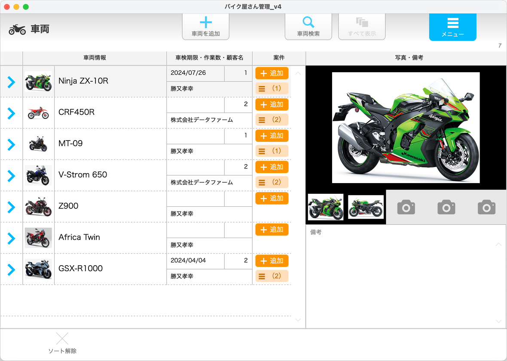
Task: Open the CRF450R case list (2)
Action: (x=272, y=119)
